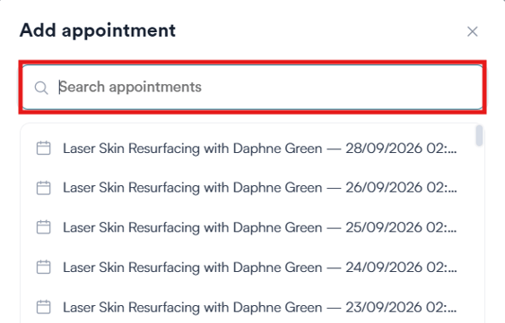The image size is (505, 323).
Task: Click the 23/09/2026 date text
Action: click(384, 307)
